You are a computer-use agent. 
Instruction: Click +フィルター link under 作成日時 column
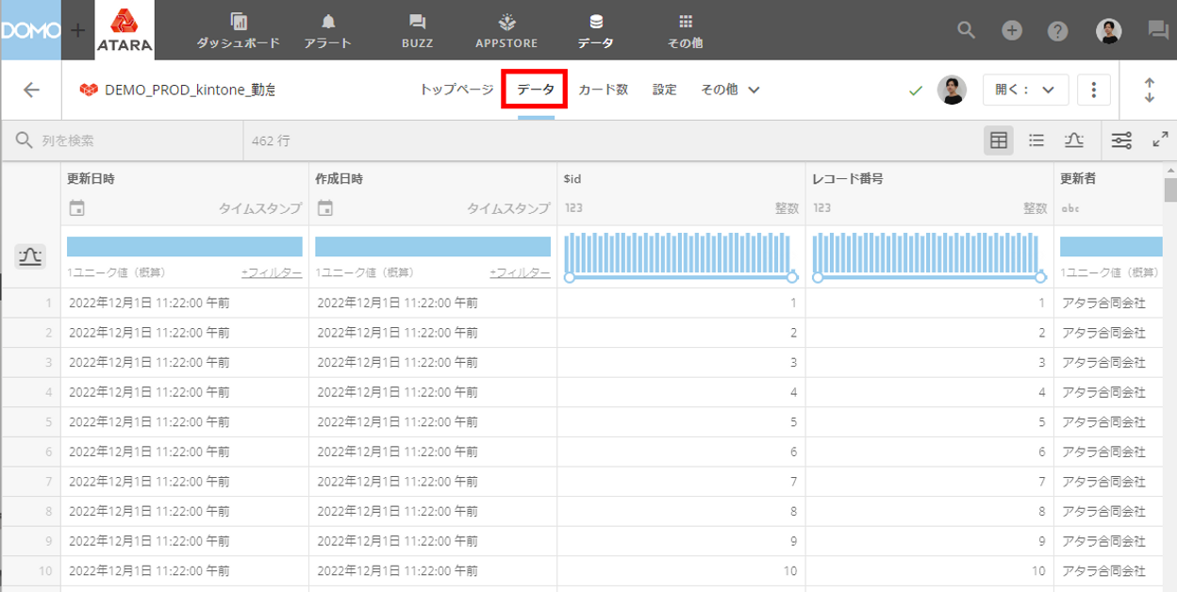520,272
